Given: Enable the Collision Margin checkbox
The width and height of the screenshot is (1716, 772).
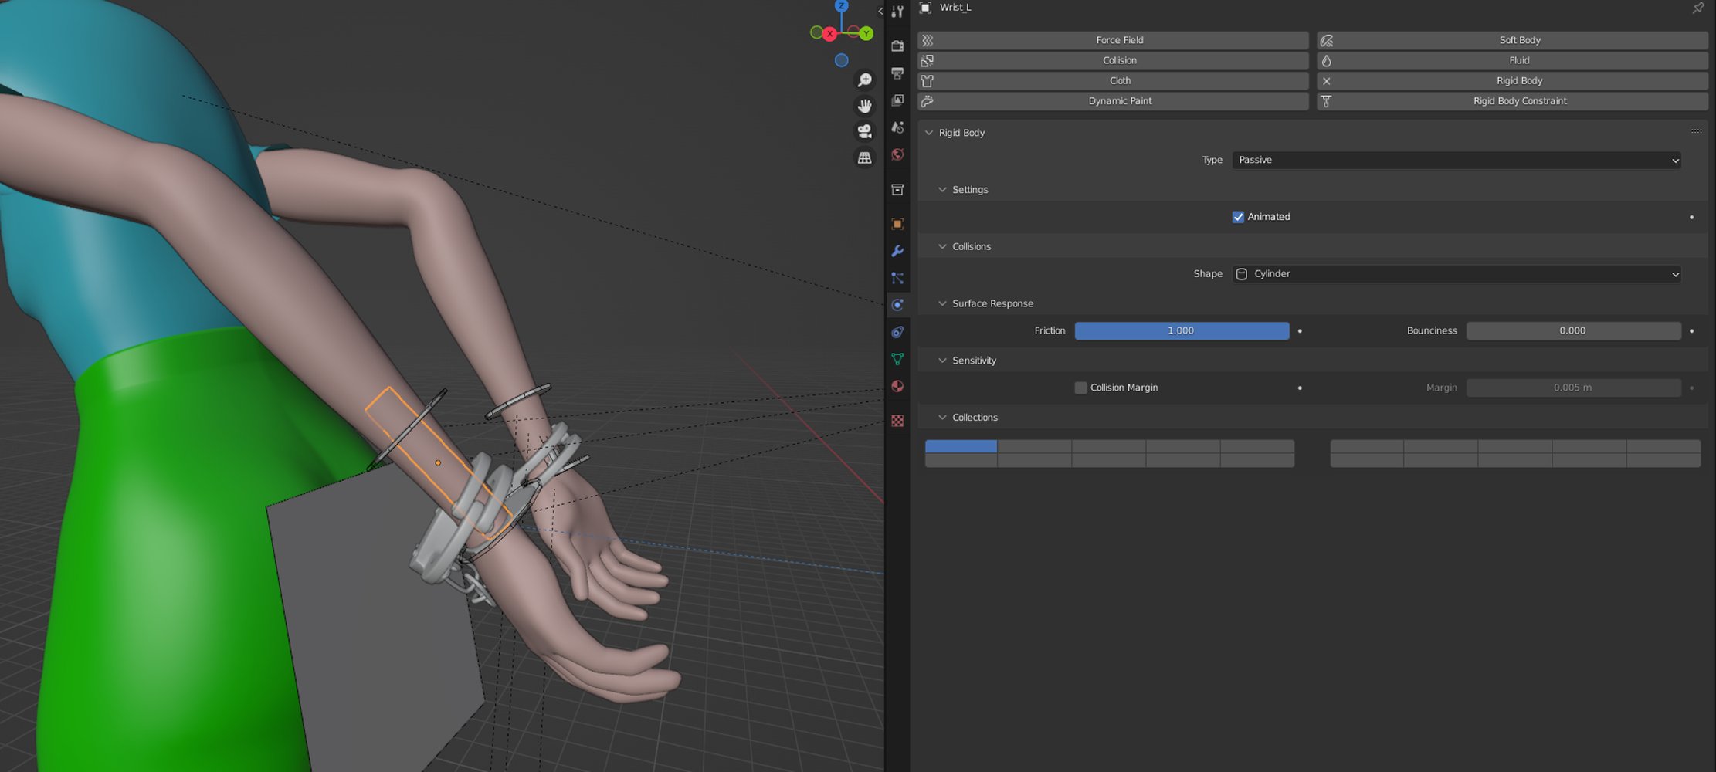Looking at the screenshot, I should [x=1080, y=388].
